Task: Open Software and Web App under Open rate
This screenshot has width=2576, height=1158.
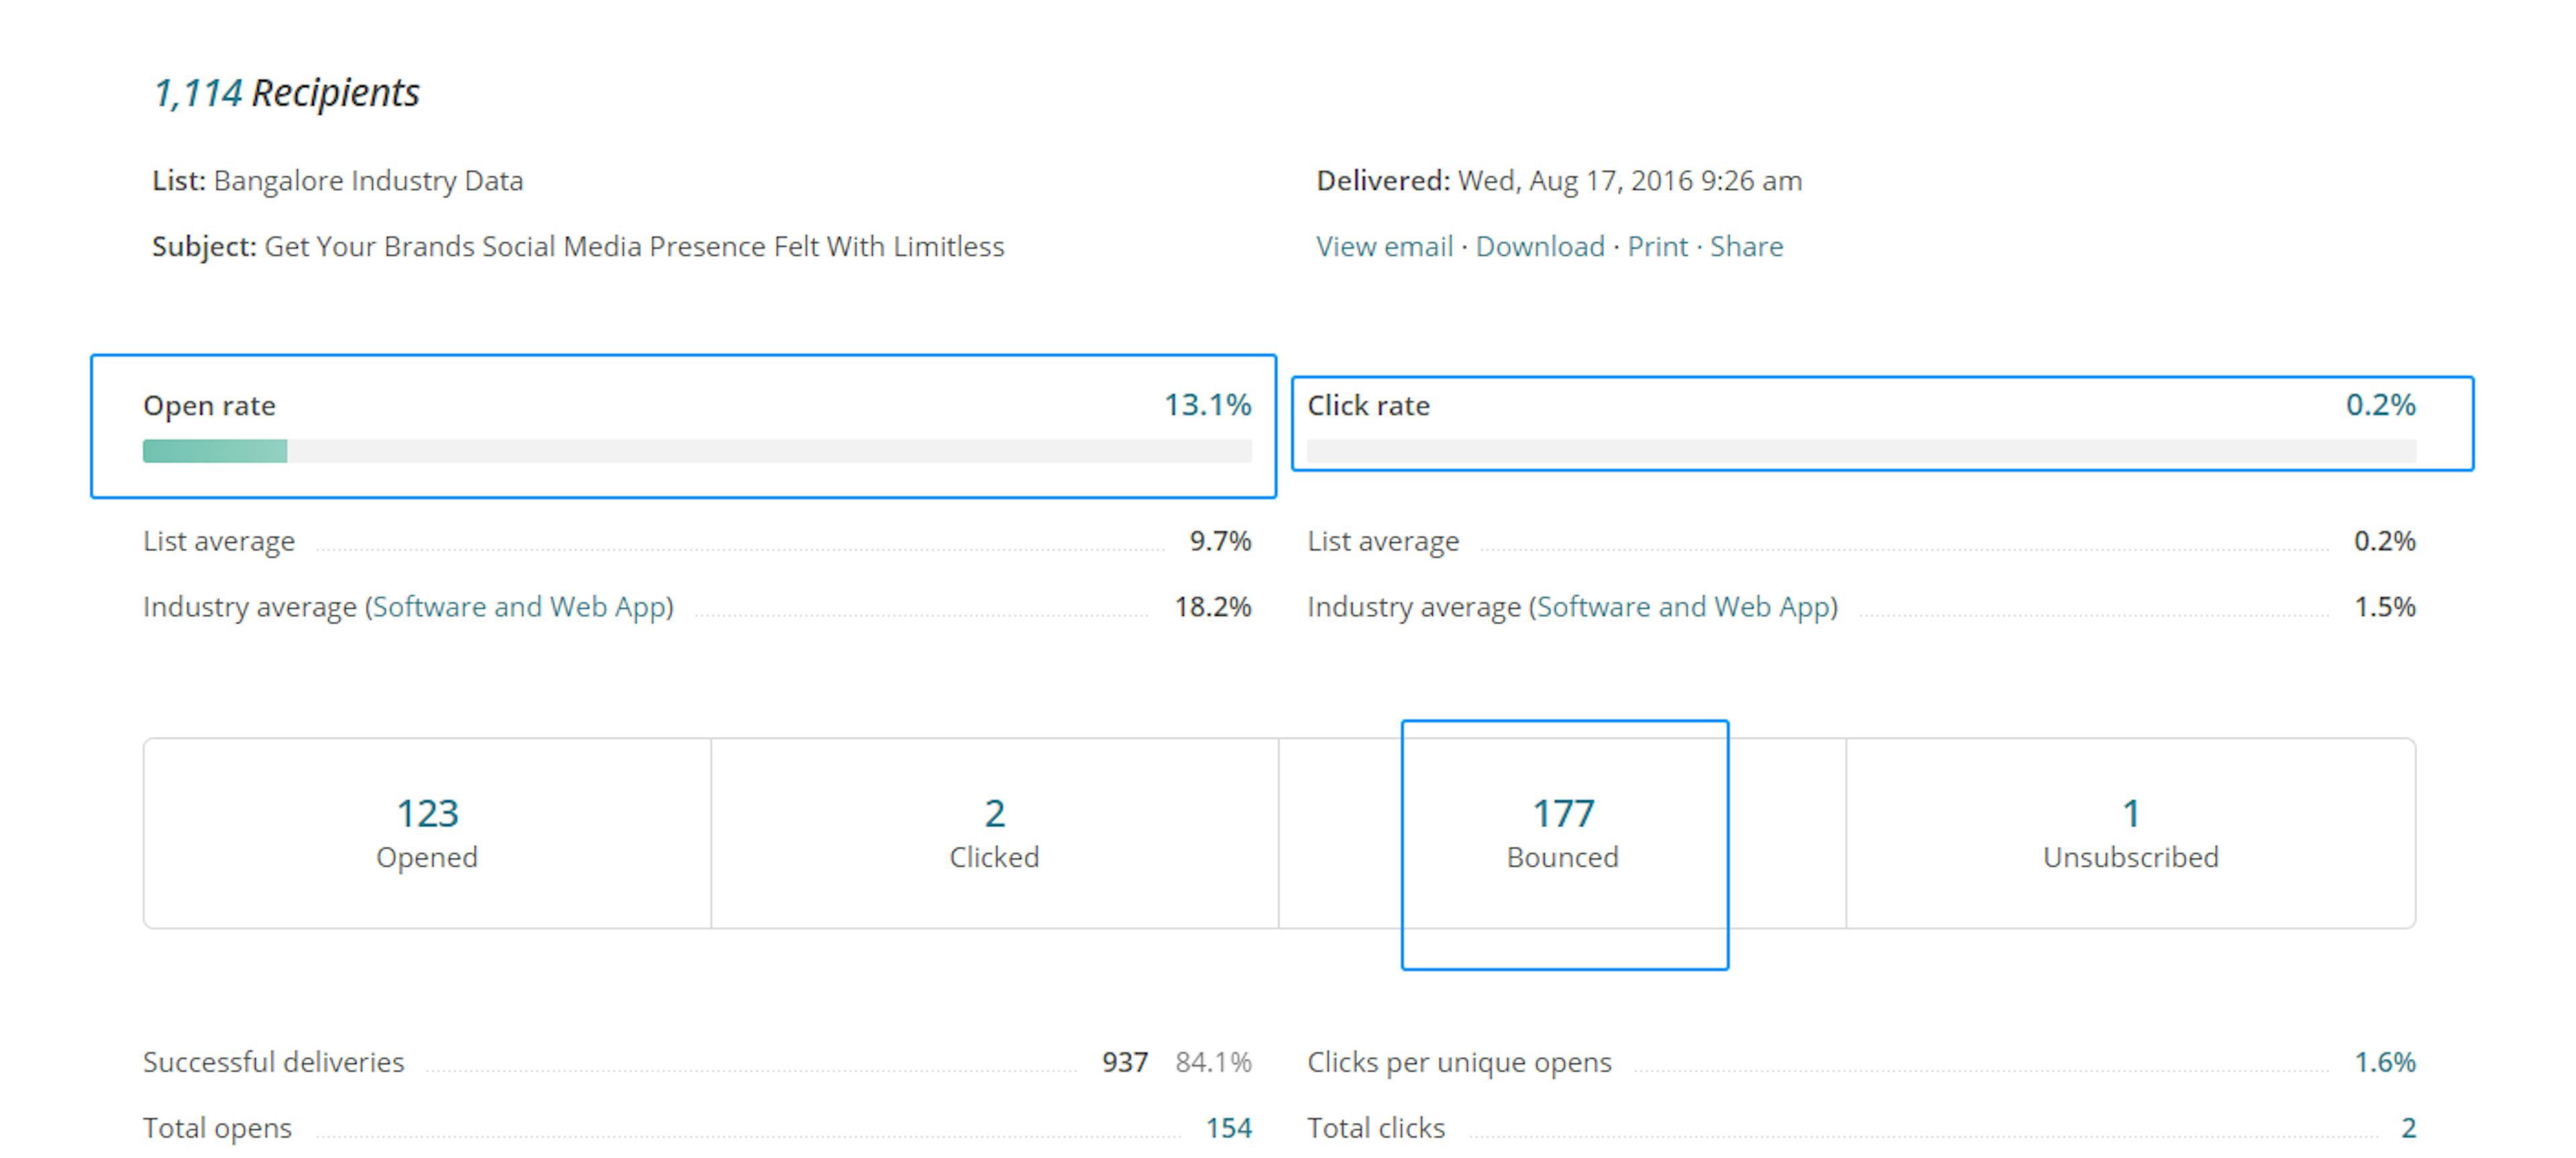Action: coord(519,606)
